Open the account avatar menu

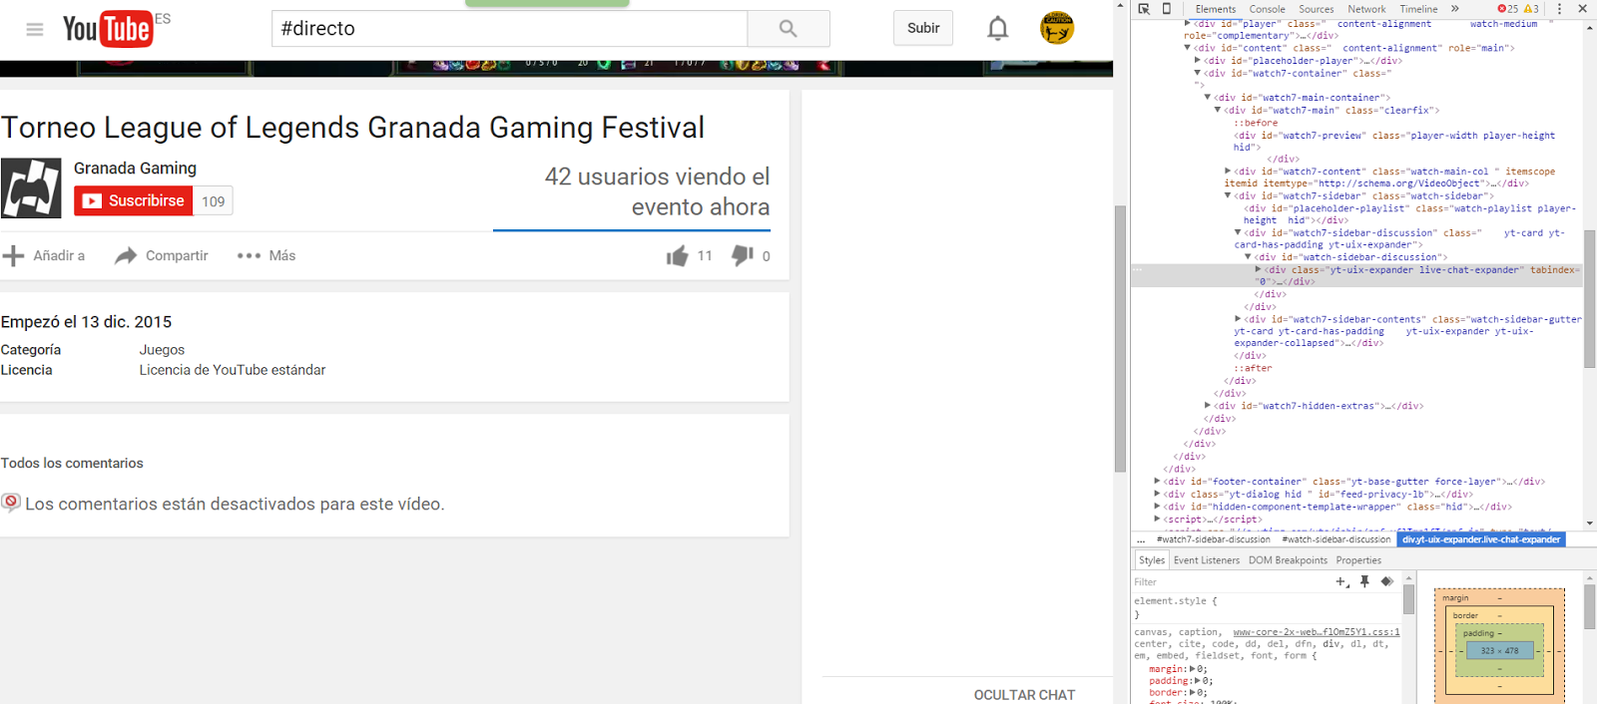[x=1057, y=28]
